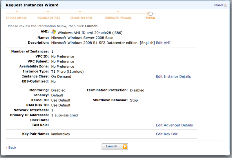
Task: Click the Windows logo icon beside AMI
Action: tap(54, 32)
